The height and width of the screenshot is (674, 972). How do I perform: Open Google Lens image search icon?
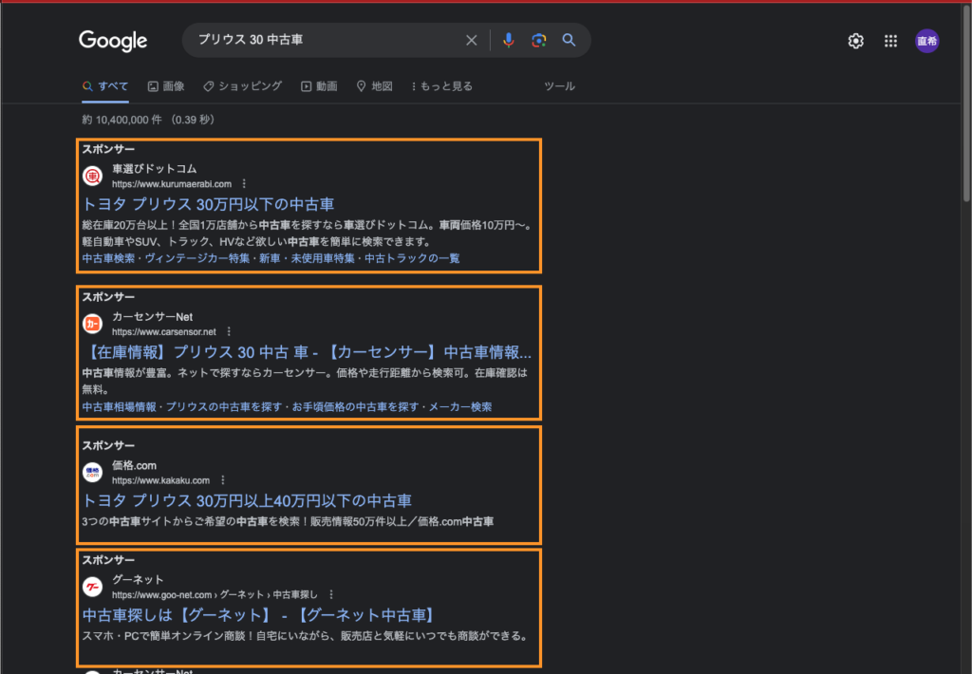[539, 40]
